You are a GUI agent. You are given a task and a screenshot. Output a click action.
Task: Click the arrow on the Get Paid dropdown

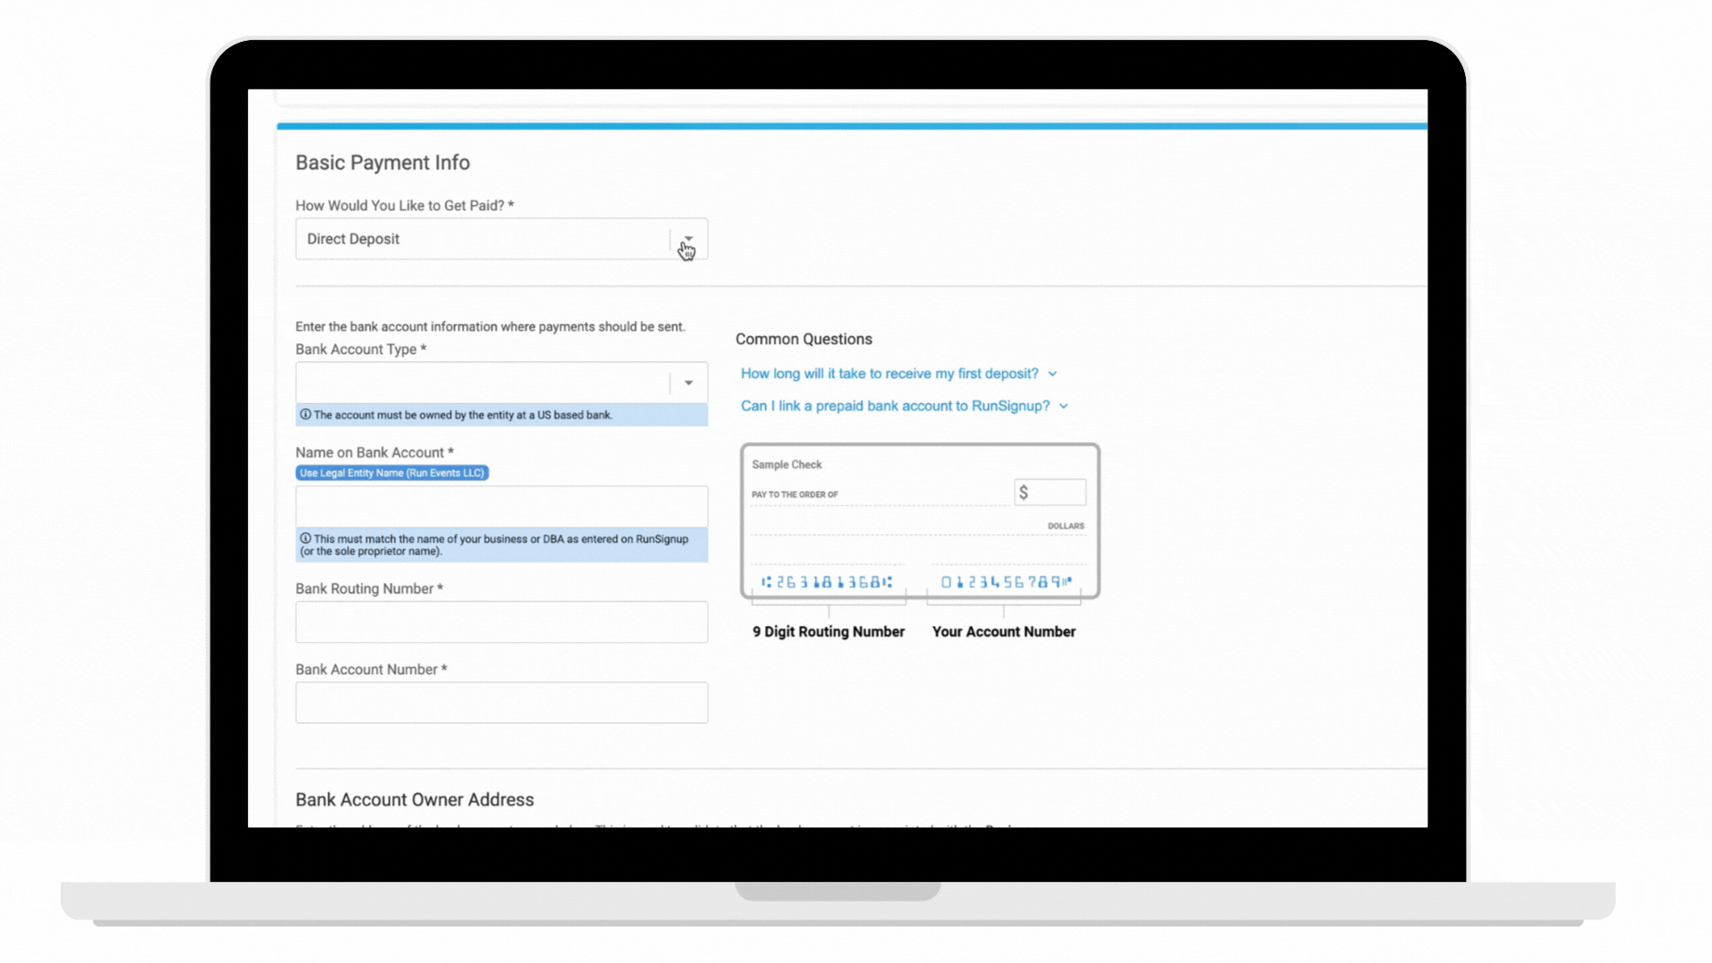point(688,239)
